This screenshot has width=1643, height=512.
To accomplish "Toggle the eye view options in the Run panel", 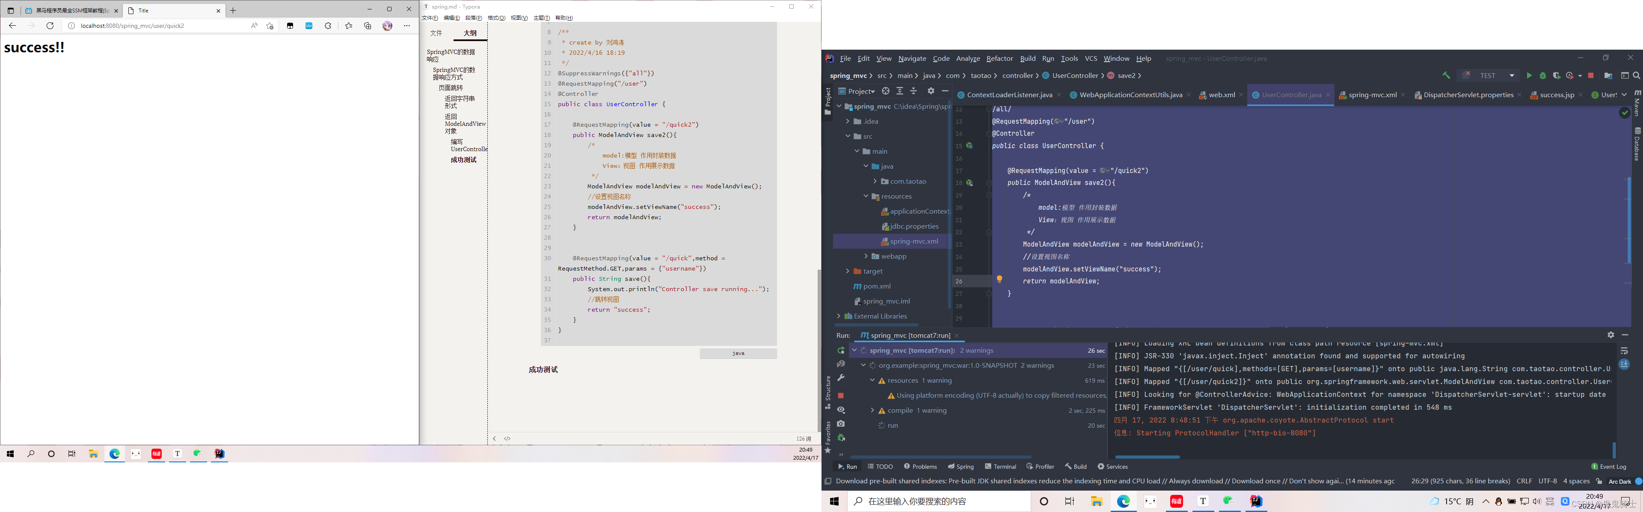I will (x=841, y=410).
